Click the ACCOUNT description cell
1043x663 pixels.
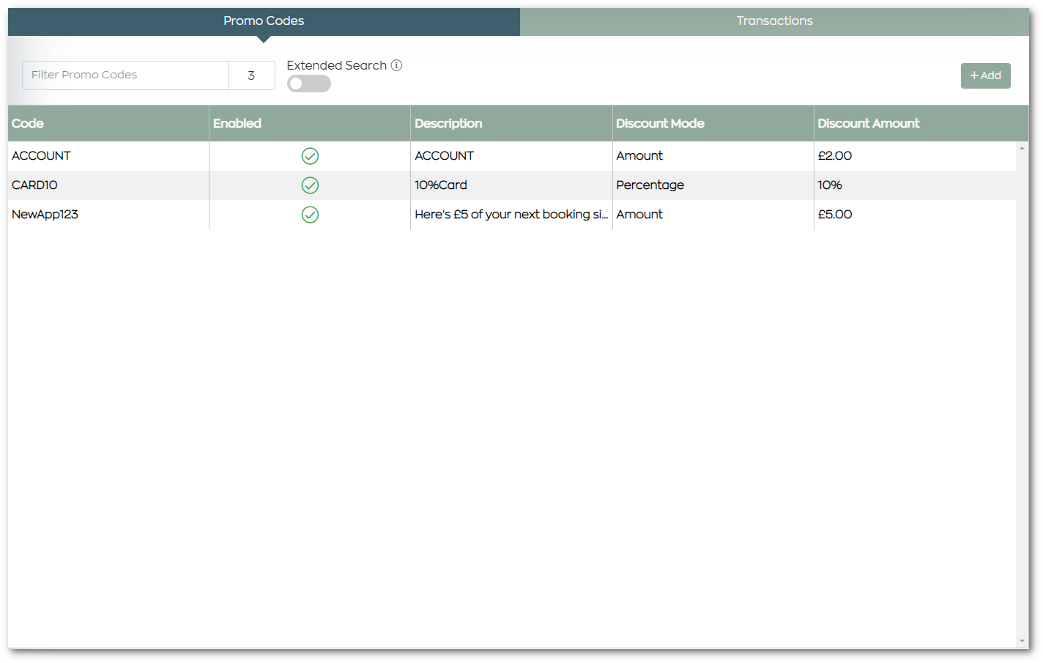pyautogui.click(x=511, y=156)
